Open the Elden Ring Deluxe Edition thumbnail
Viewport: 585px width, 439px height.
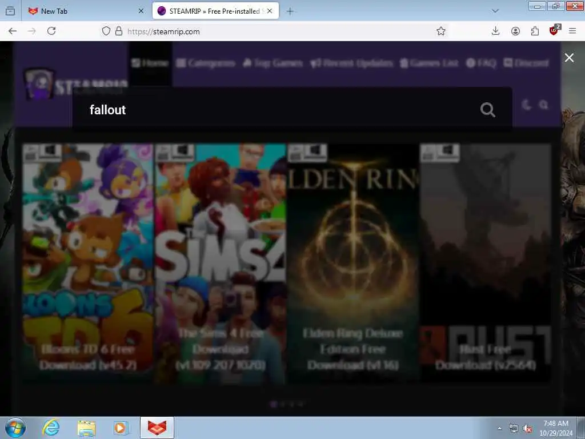(353, 263)
